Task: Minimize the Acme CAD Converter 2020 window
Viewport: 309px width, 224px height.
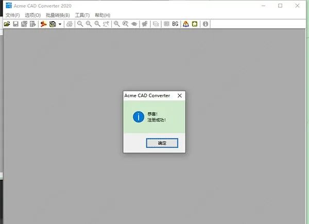Action: [264, 6]
